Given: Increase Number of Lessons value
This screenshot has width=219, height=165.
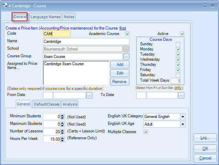Looking at the screenshot, I should [x=62, y=130].
